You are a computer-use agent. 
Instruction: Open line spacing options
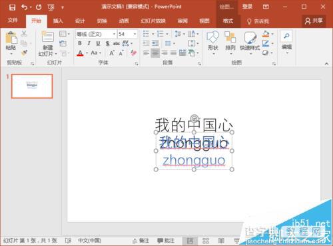[x=179, y=34]
